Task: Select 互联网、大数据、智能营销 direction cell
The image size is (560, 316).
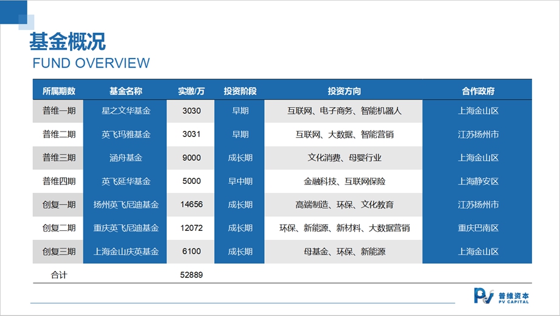Action: (x=345, y=135)
